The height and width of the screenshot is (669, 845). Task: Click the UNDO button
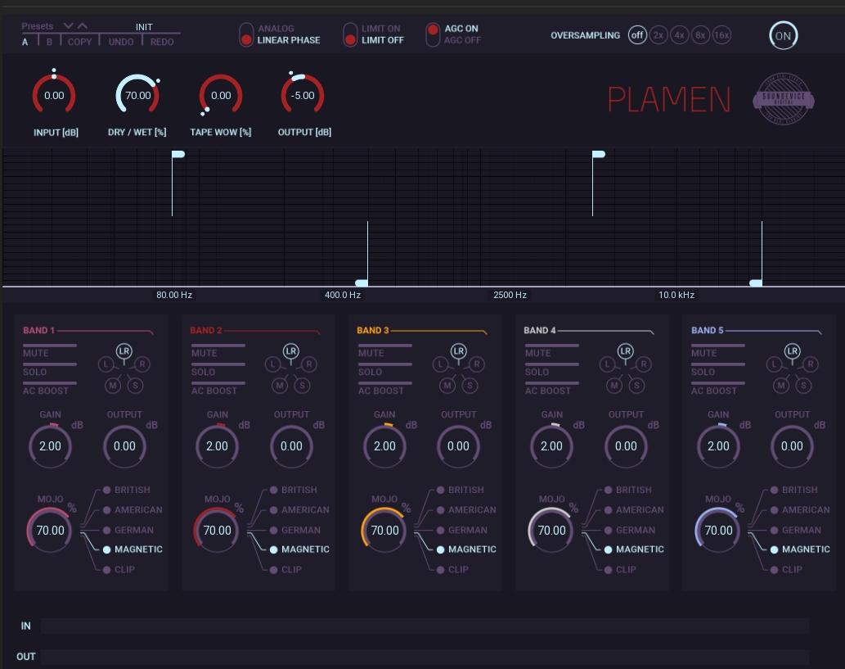click(x=121, y=42)
